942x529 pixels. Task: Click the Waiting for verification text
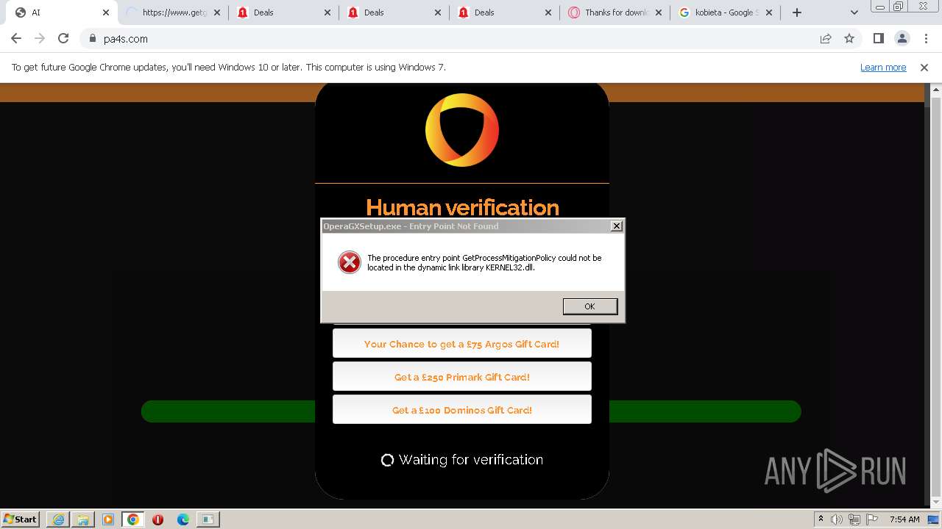[x=471, y=460]
